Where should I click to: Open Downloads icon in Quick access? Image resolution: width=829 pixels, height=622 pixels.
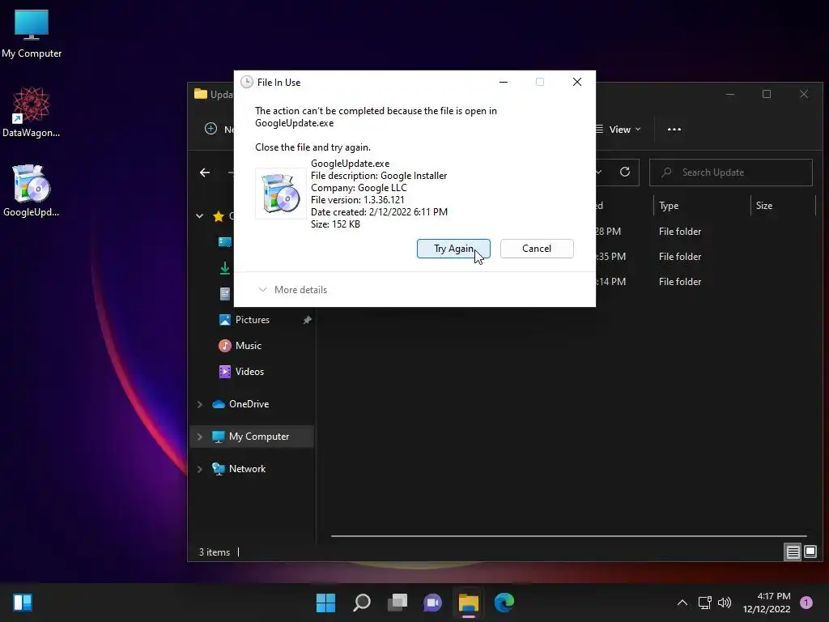[225, 268]
